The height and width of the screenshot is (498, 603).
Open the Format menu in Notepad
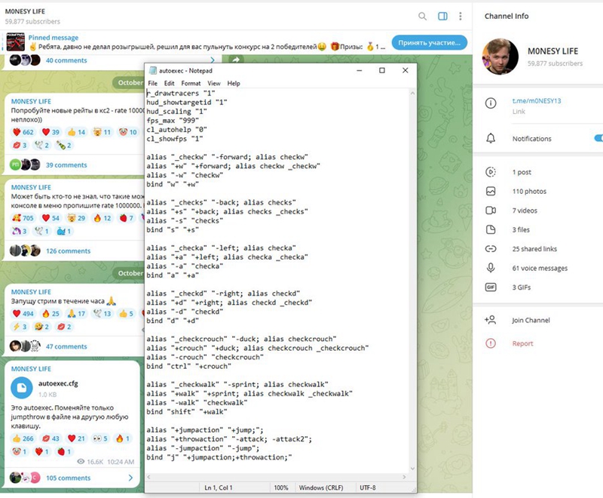pyautogui.click(x=191, y=83)
